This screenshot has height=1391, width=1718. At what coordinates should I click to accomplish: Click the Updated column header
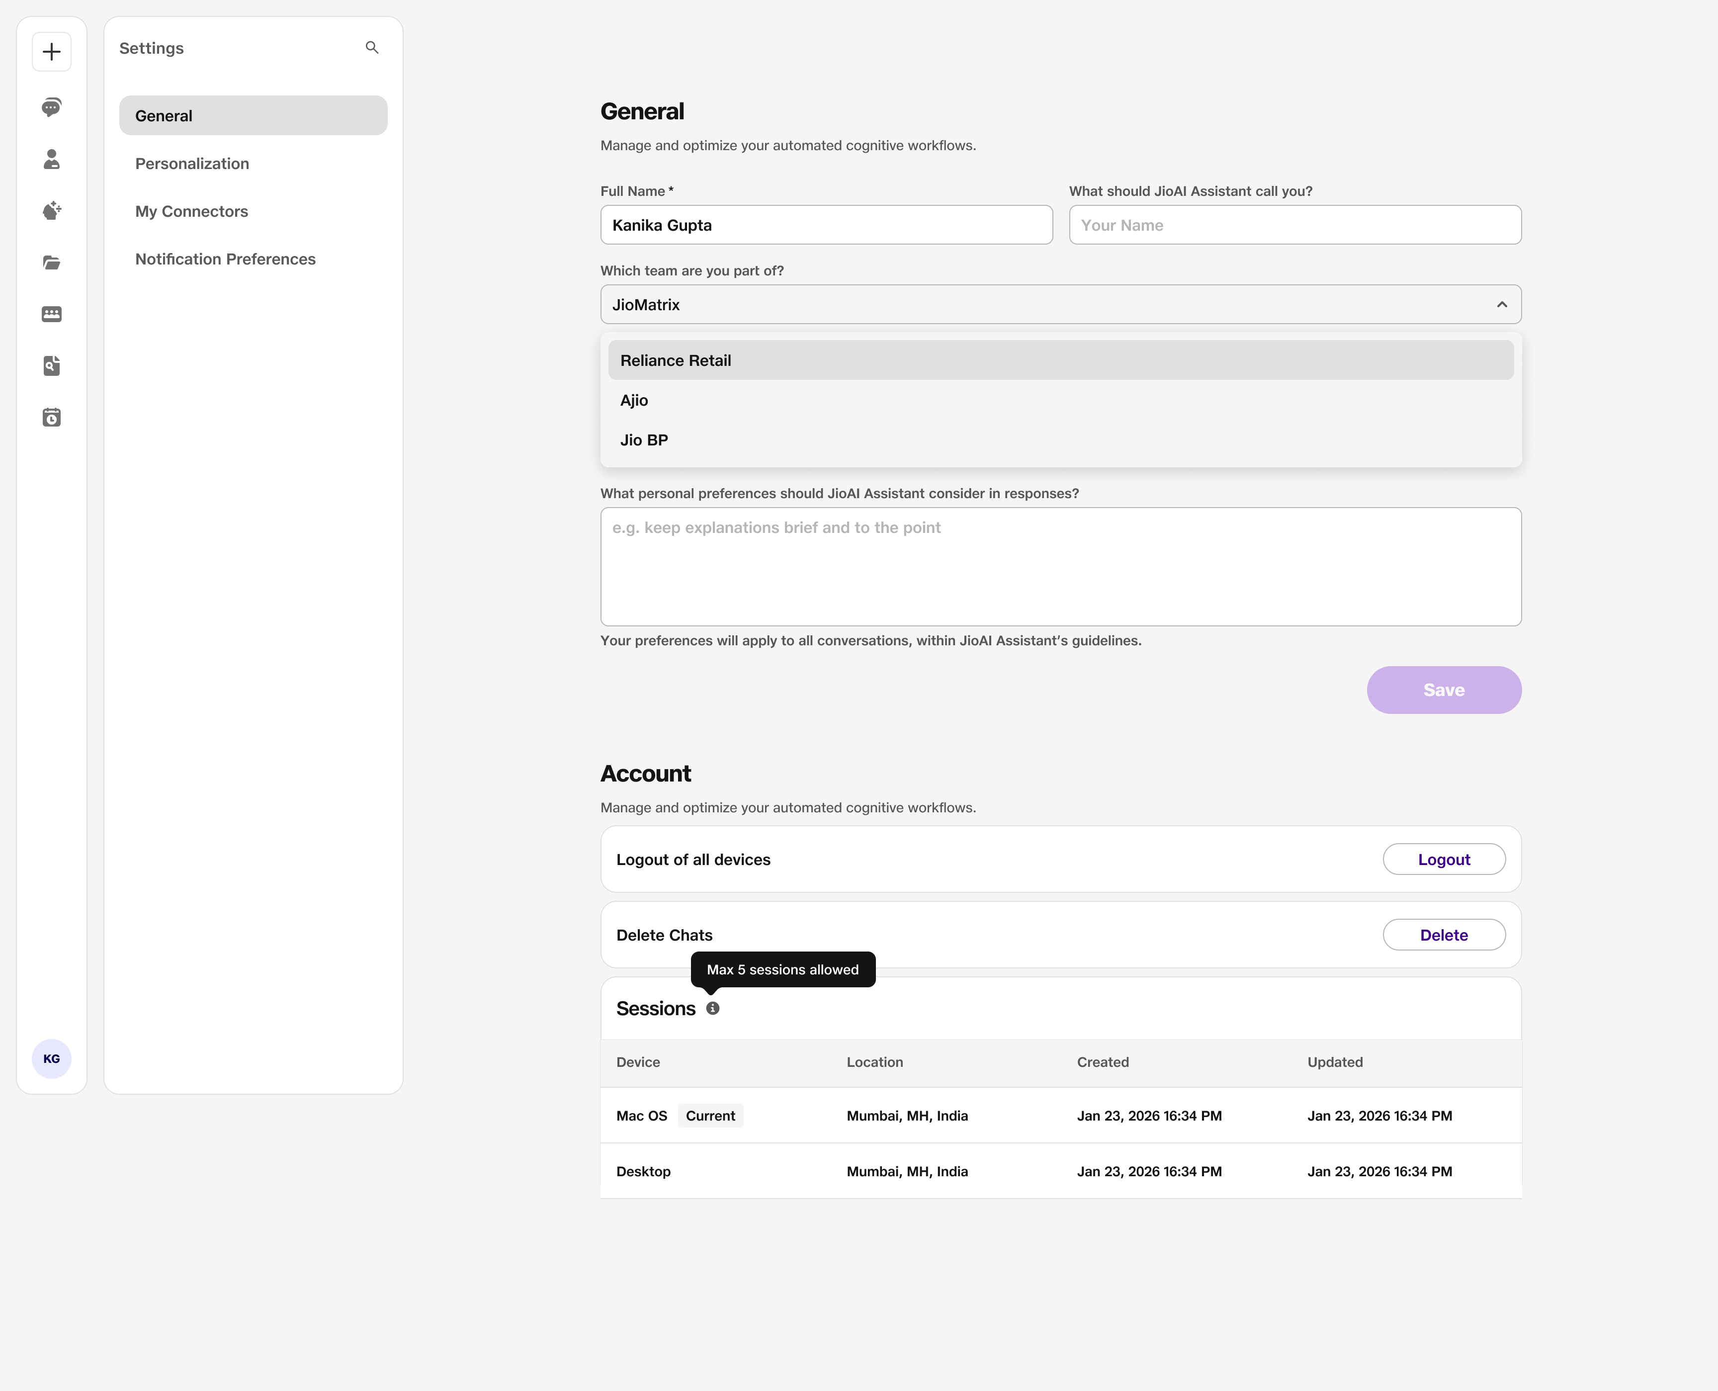(x=1335, y=1062)
